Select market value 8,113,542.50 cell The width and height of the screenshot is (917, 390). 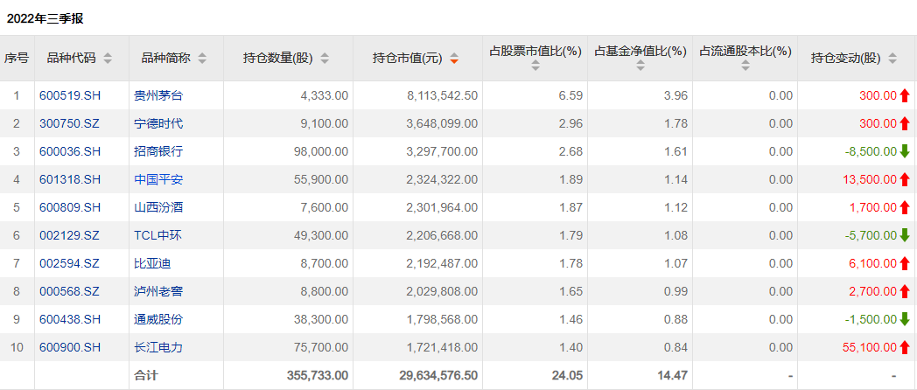click(442, 96)
